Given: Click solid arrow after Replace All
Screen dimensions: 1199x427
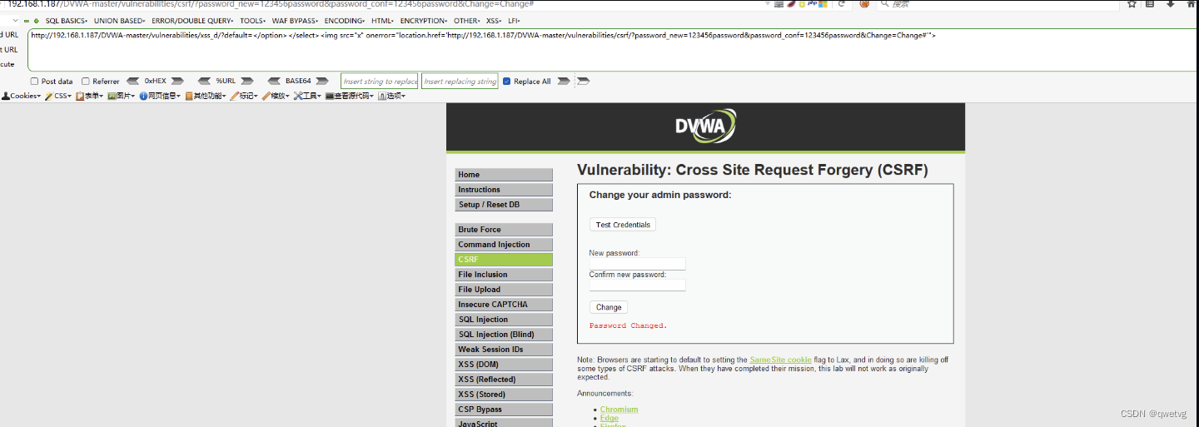Looking at the screenshot, I should 564,82.
